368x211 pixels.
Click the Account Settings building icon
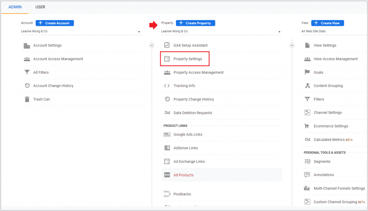pos(27,46)
